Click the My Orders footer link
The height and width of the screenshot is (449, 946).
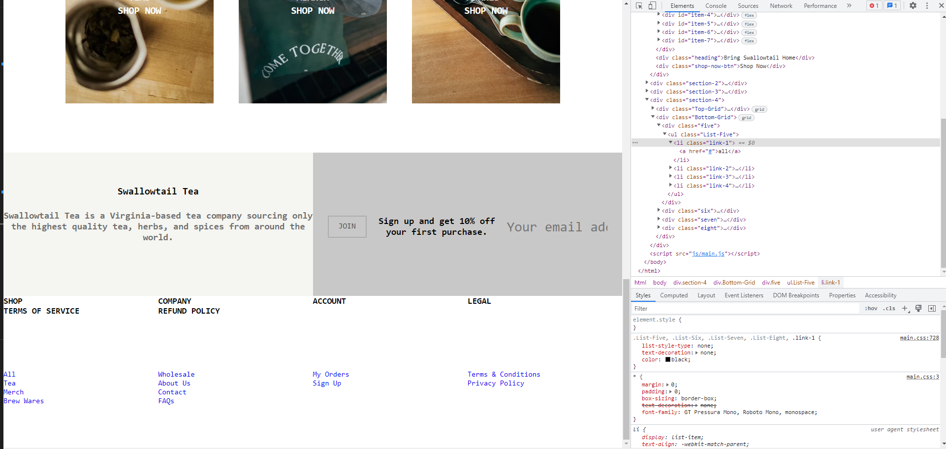331,375
